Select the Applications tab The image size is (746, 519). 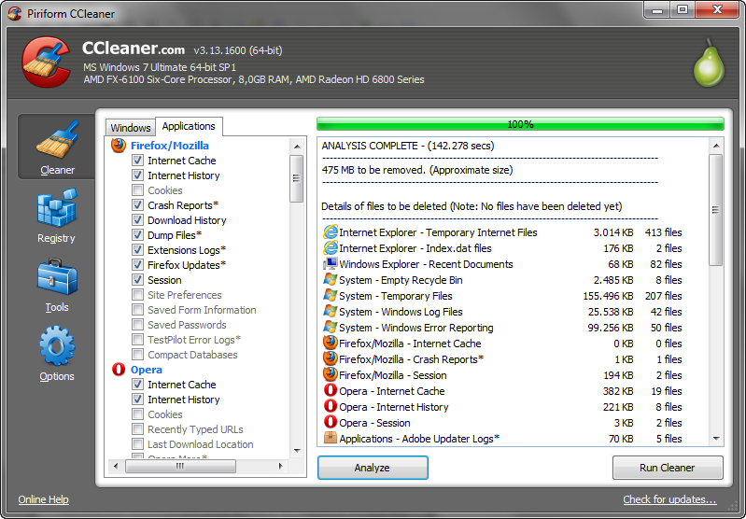pos(189,126)
